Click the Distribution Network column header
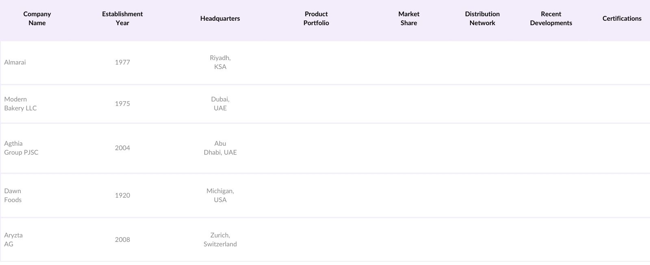The width and height of the screenshot is (650, 265). [482, 19]
